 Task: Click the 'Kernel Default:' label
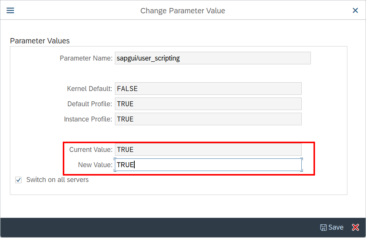pyautogui.click(x=90, y=89)
